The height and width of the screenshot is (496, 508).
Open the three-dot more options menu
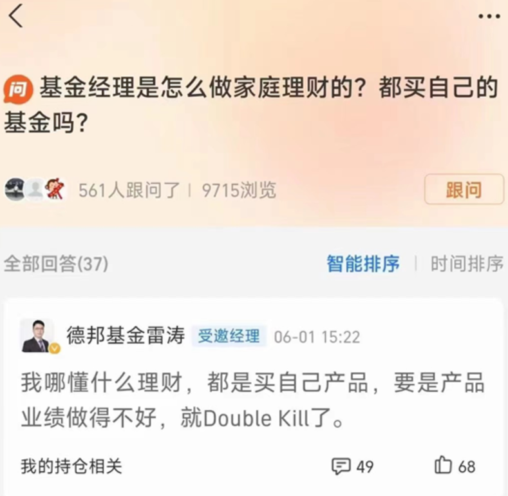[489, 16]
